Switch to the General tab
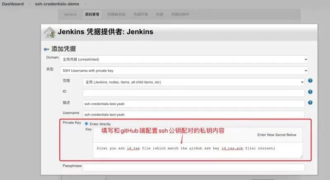 (x=70, y=14)
